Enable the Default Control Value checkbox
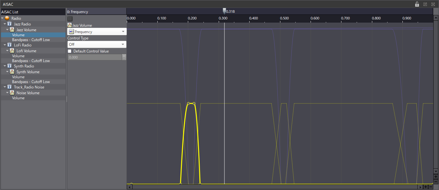This screenshot has height=190, width=439. (70, 51)
